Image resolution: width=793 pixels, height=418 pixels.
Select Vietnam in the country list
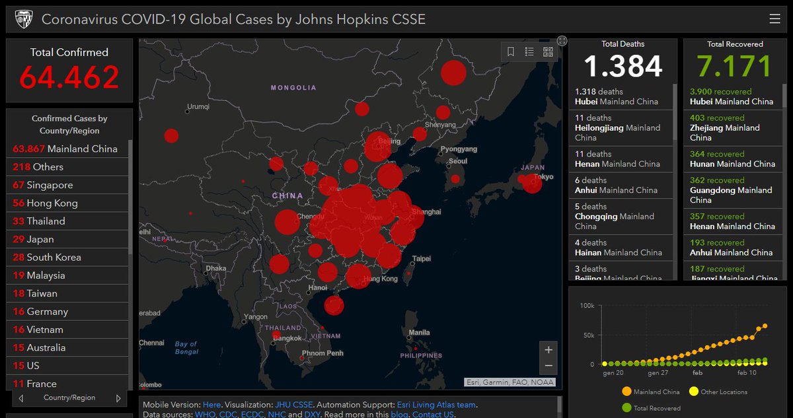click(x=67, y=330)
